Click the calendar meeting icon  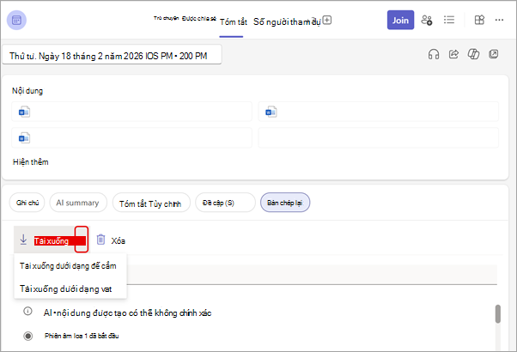pyautogui.click(x=16, y=21)
